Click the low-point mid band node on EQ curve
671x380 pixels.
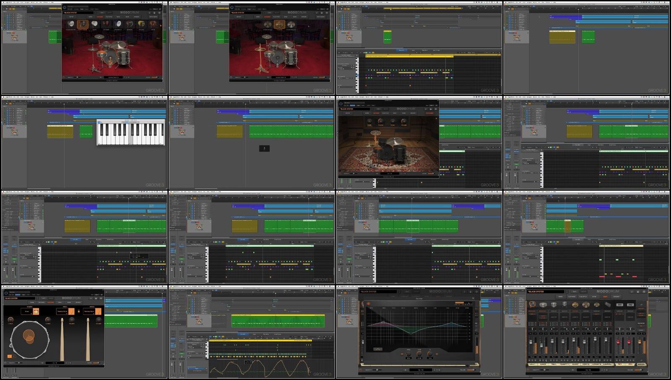coord(411,333)
